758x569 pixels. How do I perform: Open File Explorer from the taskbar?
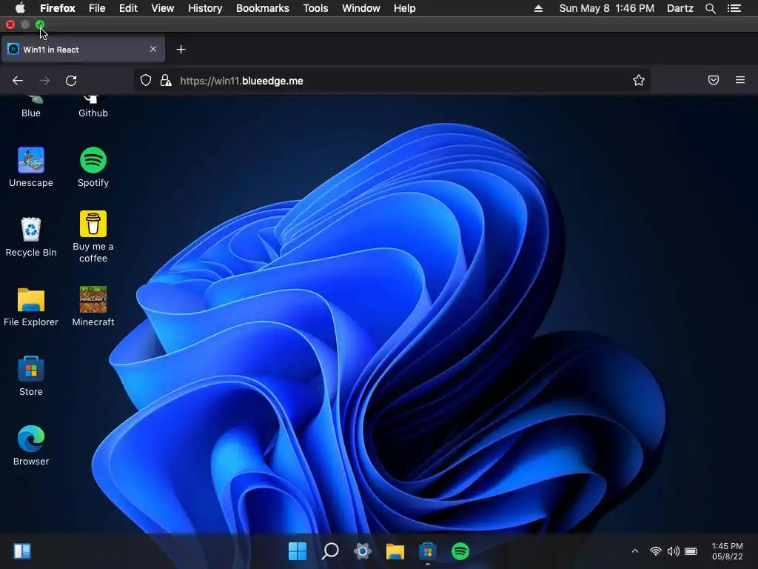(x=395, y=551)
